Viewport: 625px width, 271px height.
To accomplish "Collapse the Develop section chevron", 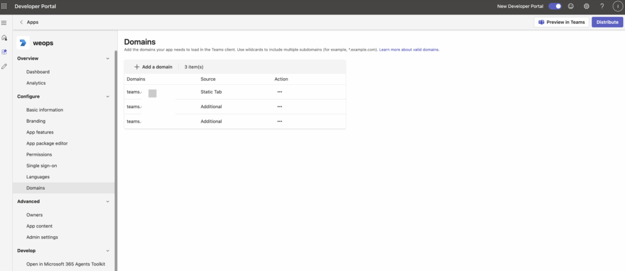I will coord(107,251).
